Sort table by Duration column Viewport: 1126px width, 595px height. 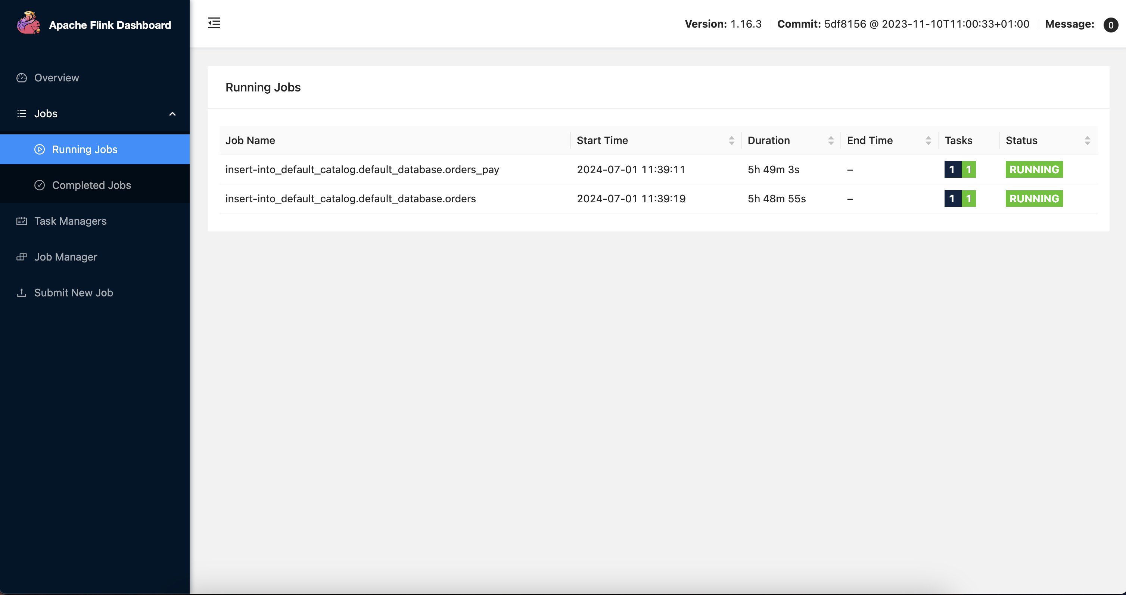(831, 140)
